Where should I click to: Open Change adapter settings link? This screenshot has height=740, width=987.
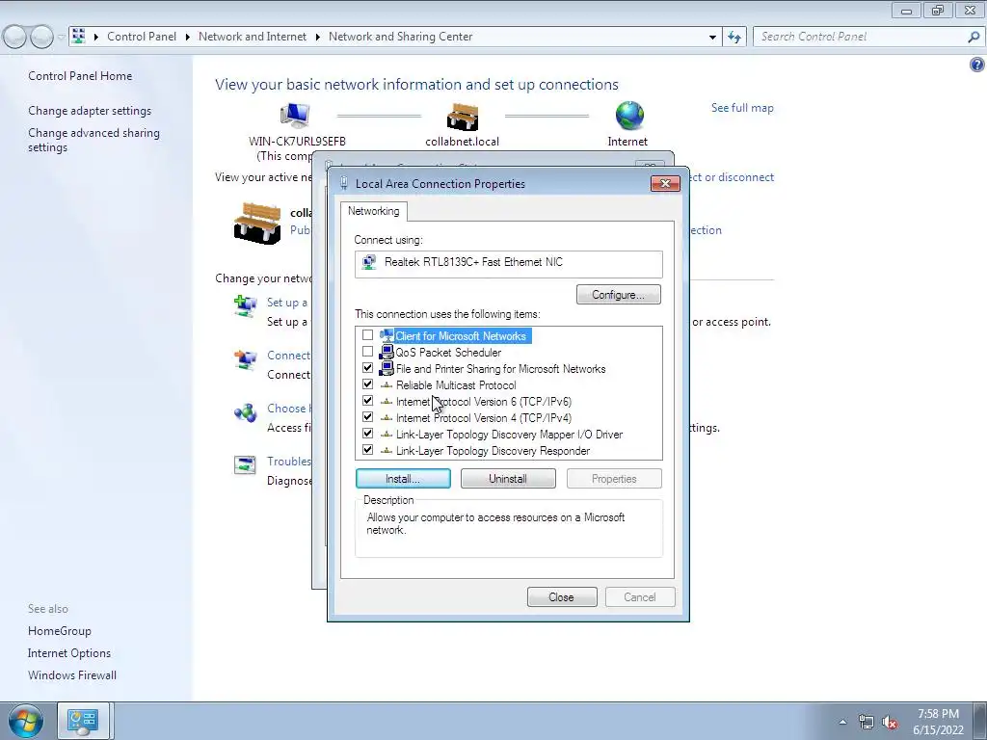pos(90,111)
